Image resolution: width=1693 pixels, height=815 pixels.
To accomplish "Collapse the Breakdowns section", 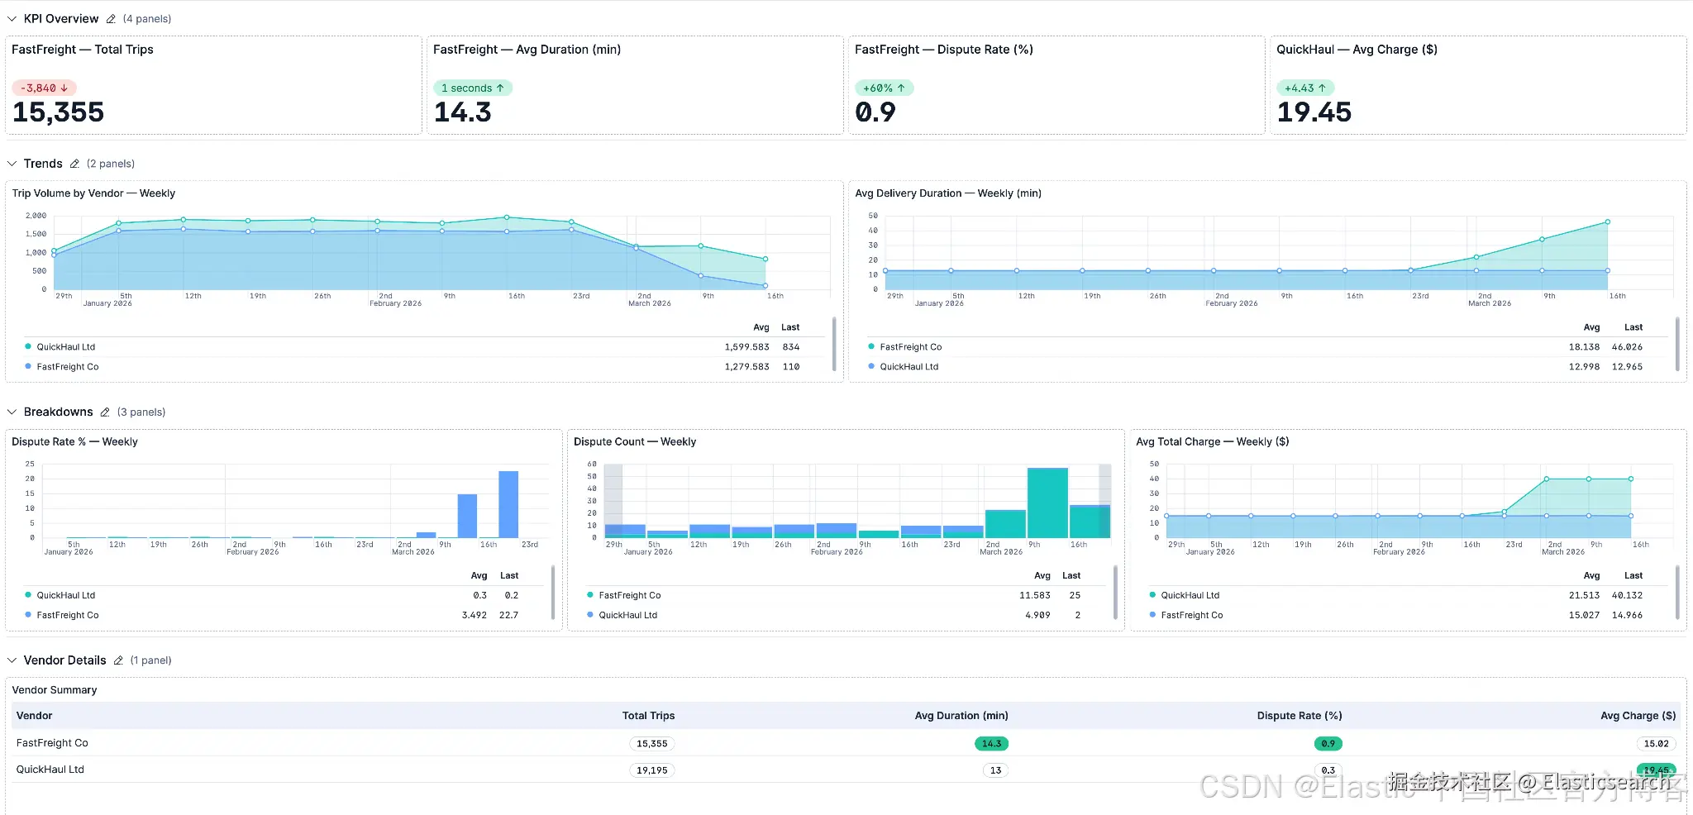I will click(x=12, y=412).
